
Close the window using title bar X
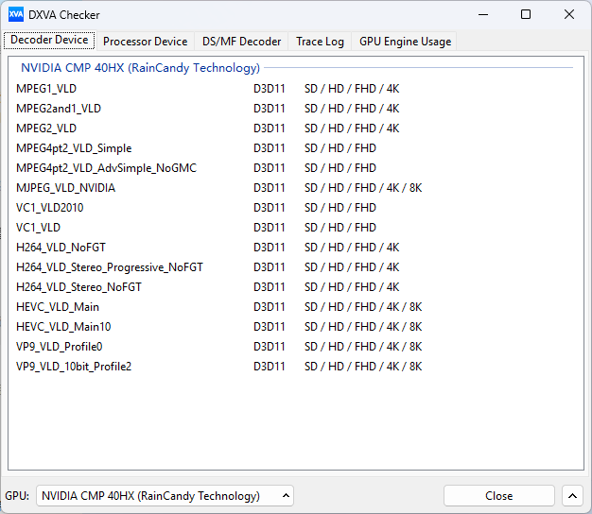[569, 15]
